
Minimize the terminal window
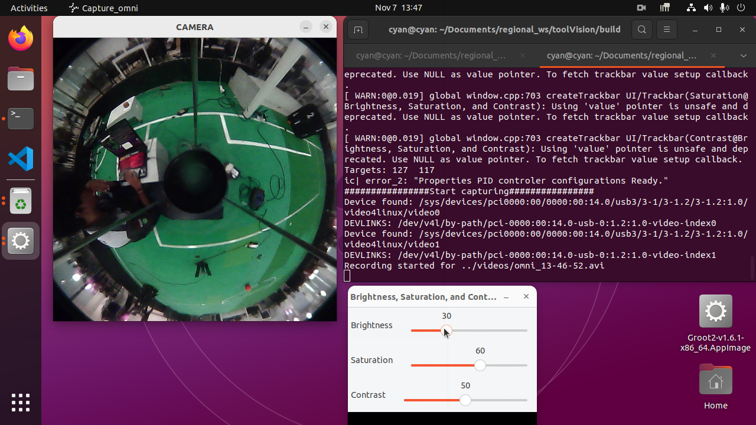[695, 30]
